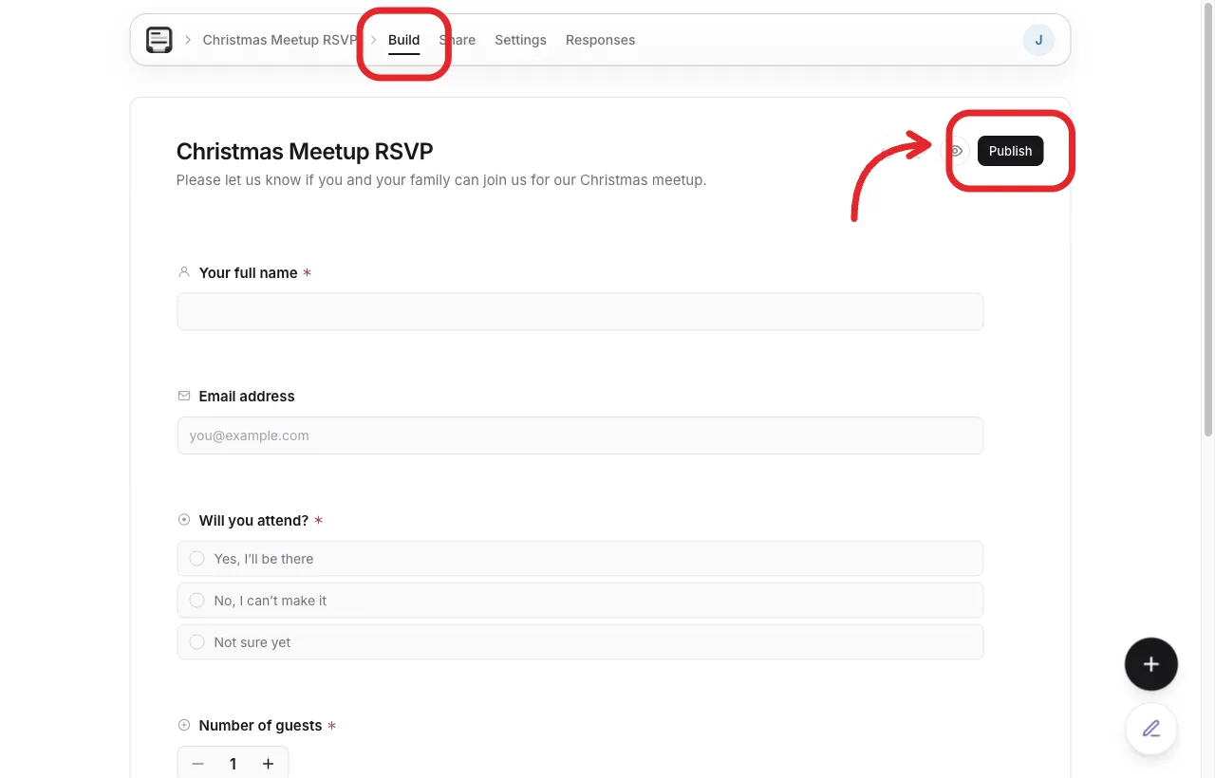
Task: Click the guest count value 1
Action: (233, 764)
